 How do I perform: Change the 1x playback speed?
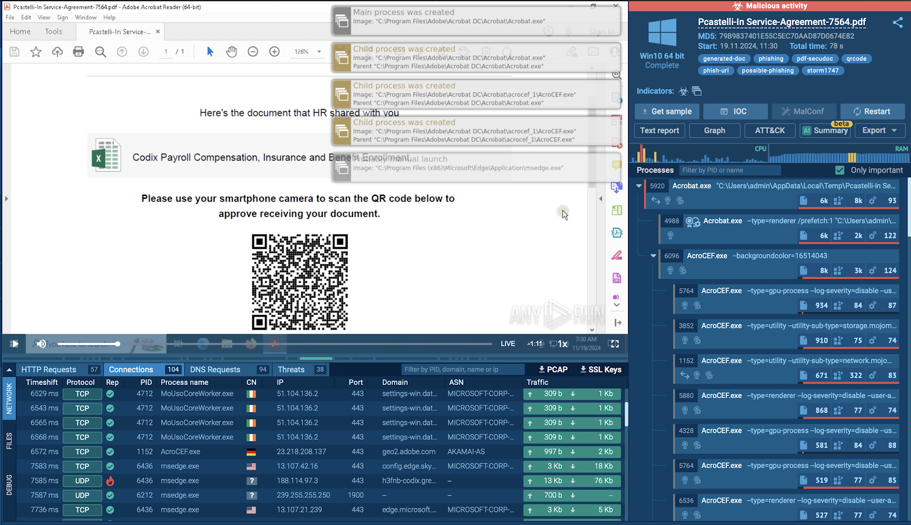tap(563, 344)
